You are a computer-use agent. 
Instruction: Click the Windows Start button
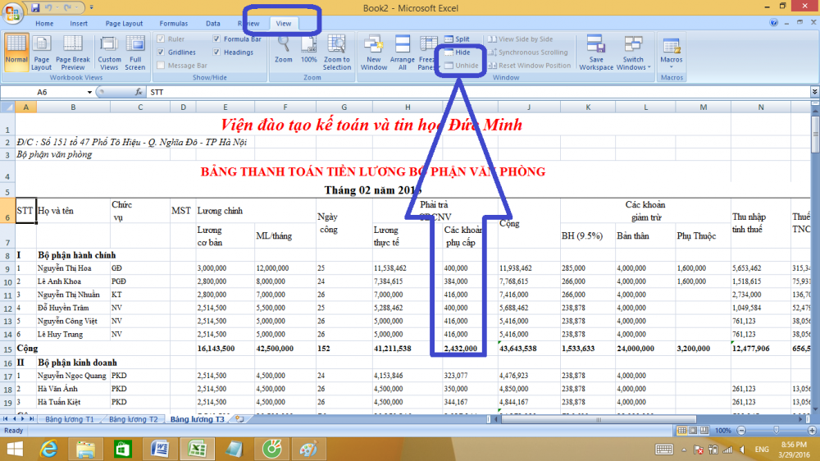click(15, 449)
